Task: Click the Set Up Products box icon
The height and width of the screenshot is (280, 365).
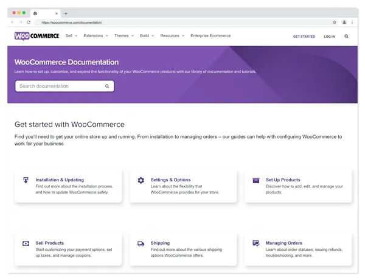Action: click(x=256, y=180)
